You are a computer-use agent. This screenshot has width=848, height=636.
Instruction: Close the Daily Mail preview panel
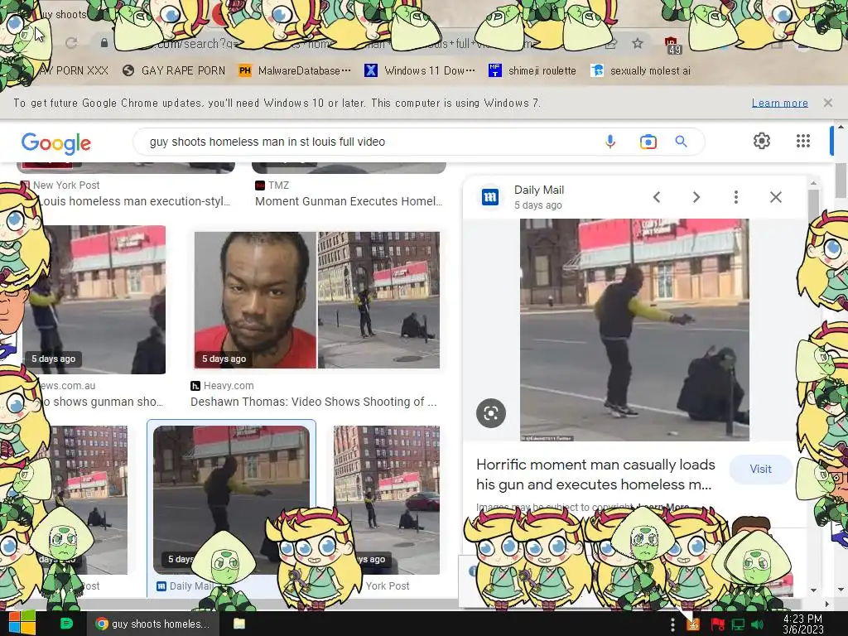(x=775, y=197)
